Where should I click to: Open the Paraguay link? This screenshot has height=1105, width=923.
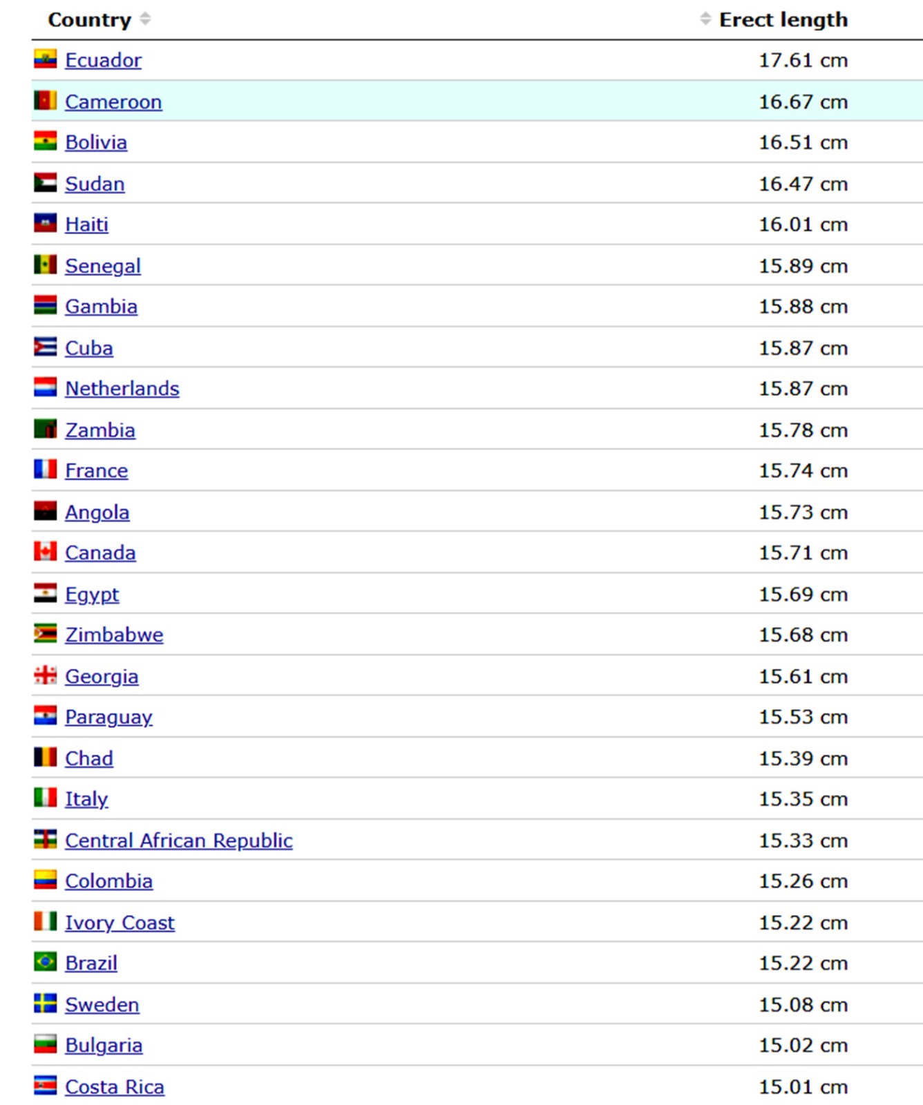click(x=108, y=717)
